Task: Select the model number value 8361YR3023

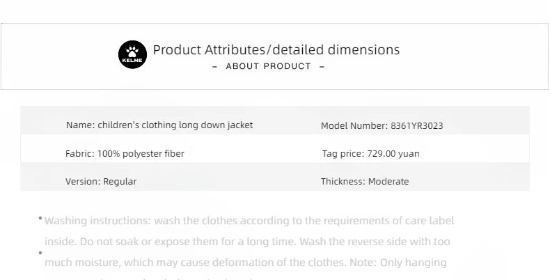Action: coord(417,126)
